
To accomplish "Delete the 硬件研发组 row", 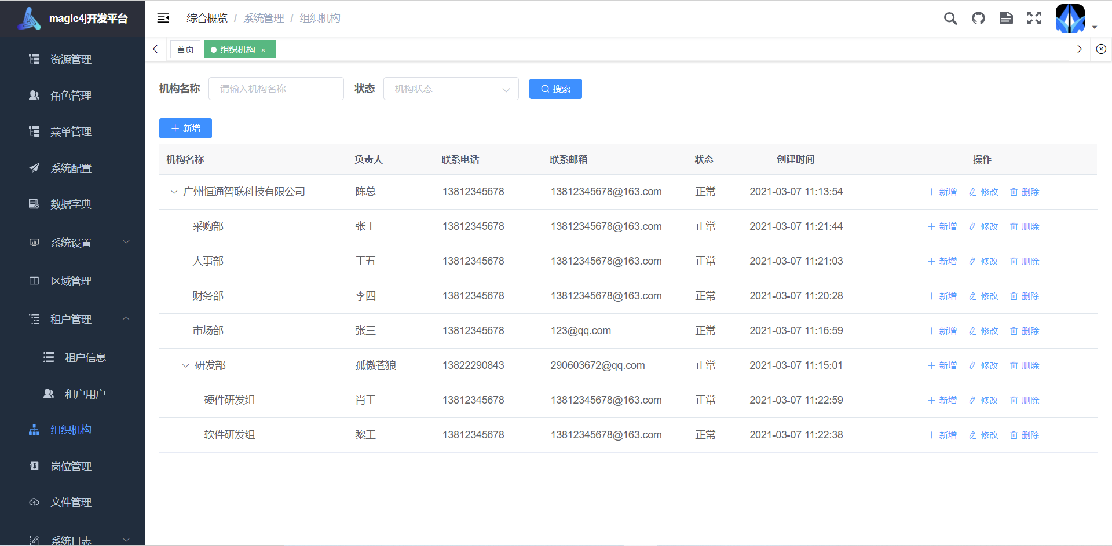I will pos(1025,400).
